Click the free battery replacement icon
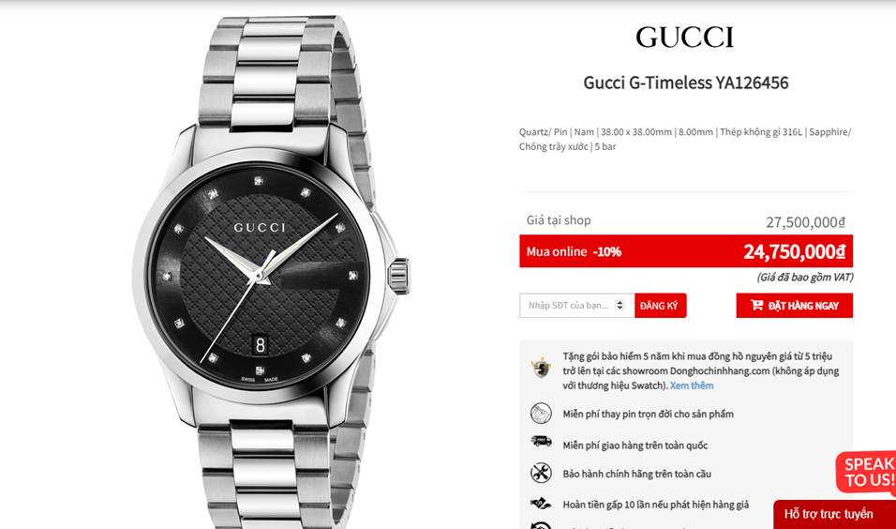The height and width of the screenshot is (529, 896). [x=541, y=414]
